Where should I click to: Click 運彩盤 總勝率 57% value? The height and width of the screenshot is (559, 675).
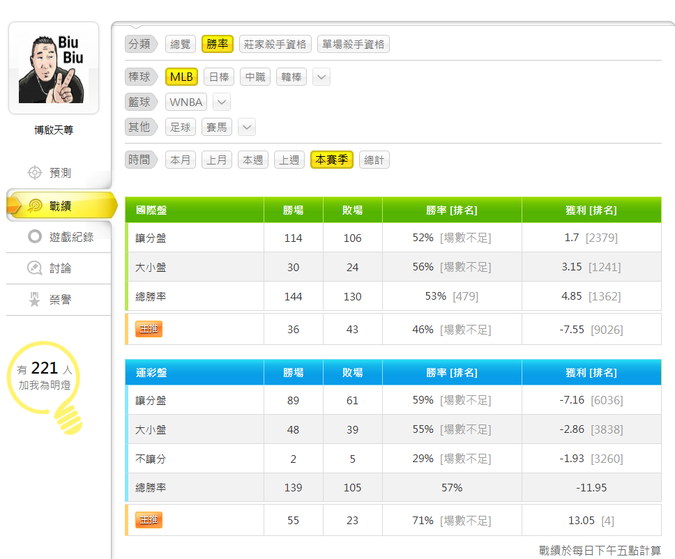(x=452, y=488)
